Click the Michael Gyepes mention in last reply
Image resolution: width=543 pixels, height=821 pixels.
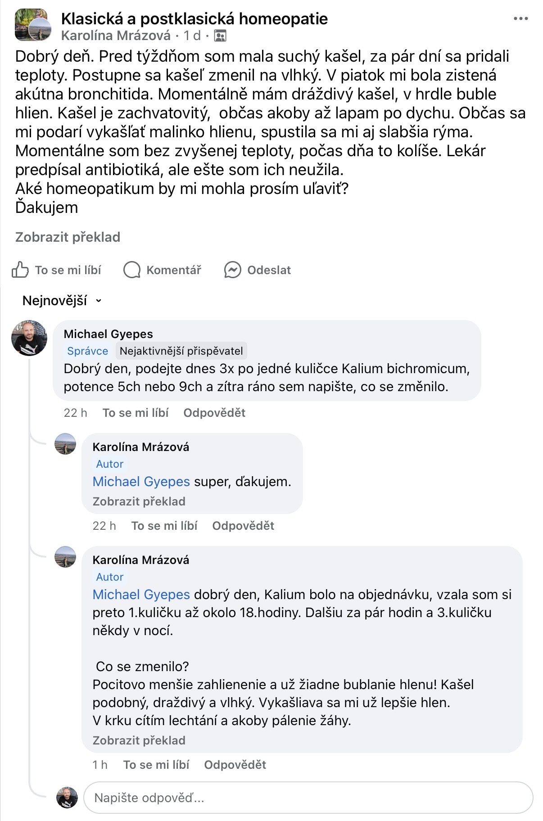click(141, 595)
